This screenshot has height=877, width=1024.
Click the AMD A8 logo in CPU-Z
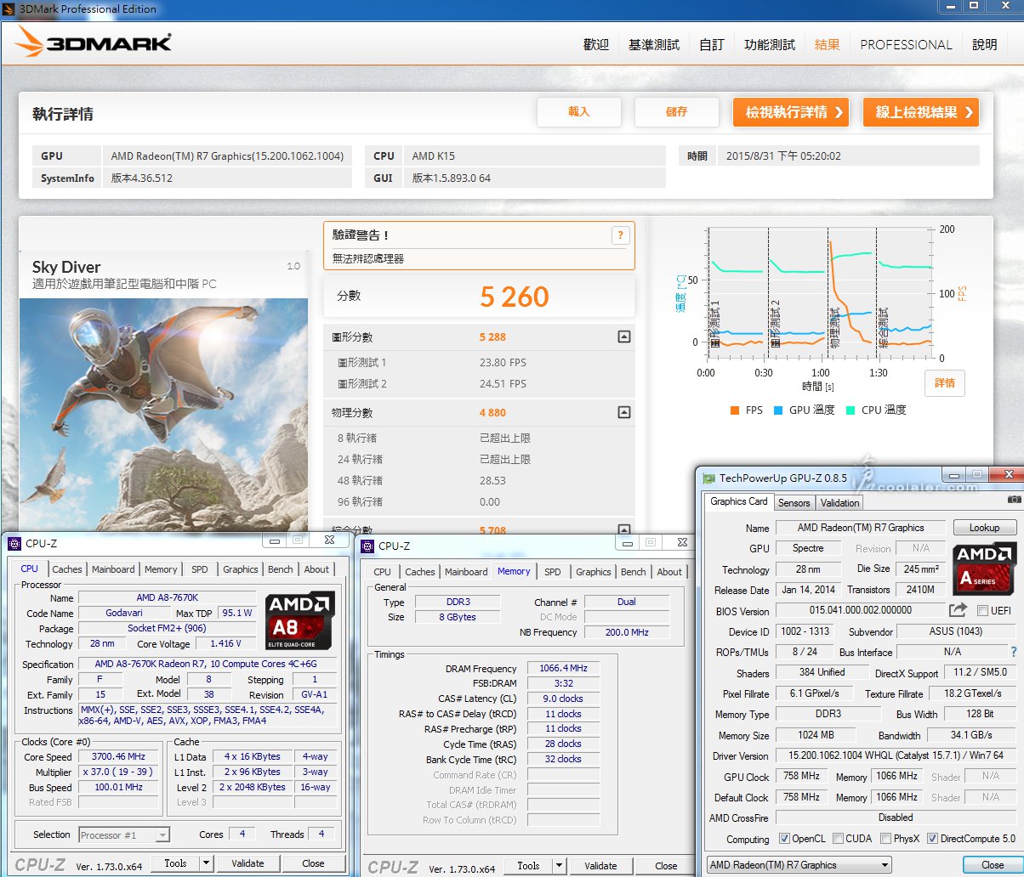(x=299, y=620)
